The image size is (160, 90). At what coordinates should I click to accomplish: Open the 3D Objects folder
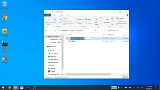[x=54, y=53]
